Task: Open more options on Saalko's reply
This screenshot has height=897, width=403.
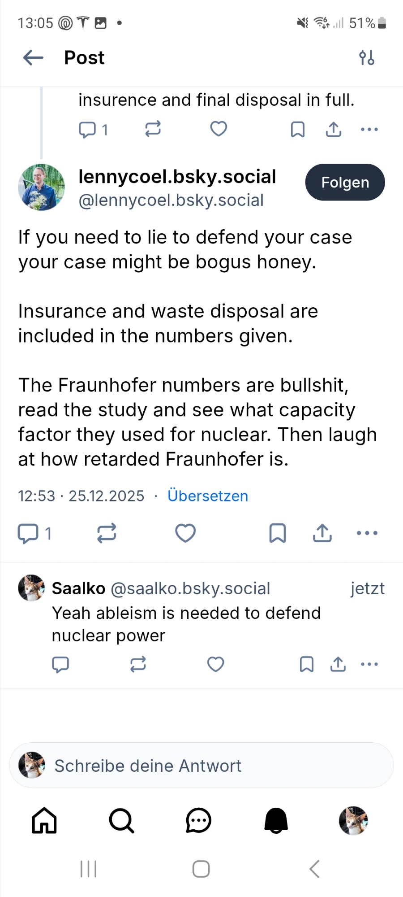Action: click(x=369, y=664)
